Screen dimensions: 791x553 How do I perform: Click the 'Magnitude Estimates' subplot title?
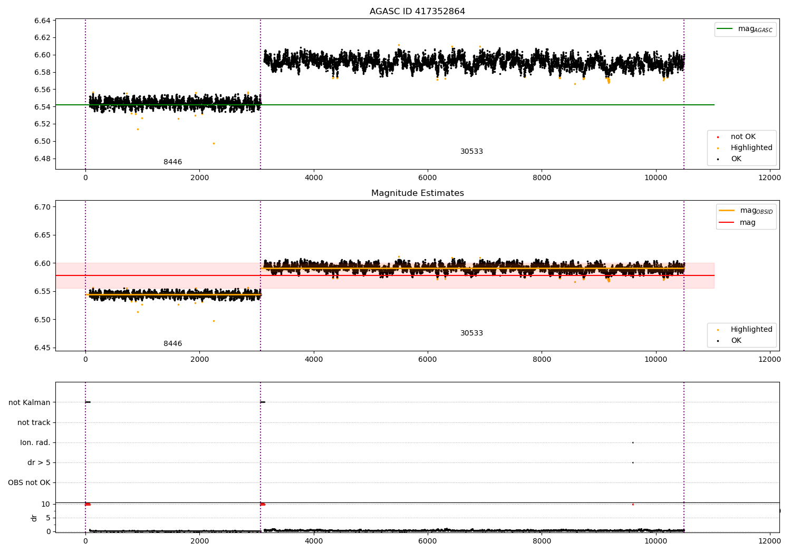coord(417,193)
